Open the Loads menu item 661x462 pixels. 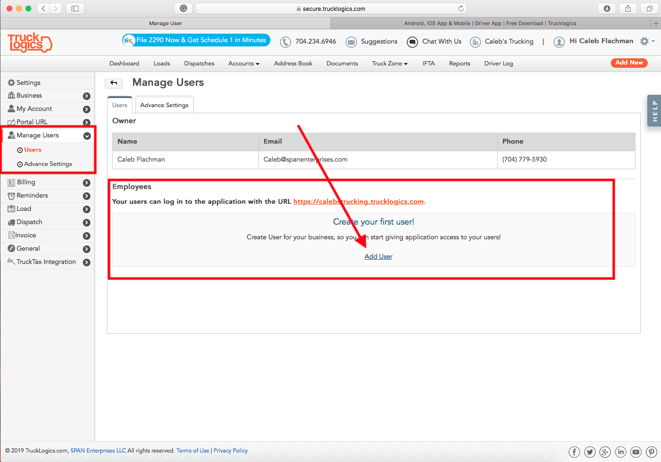pyautogui.click(x=161, y=63)
